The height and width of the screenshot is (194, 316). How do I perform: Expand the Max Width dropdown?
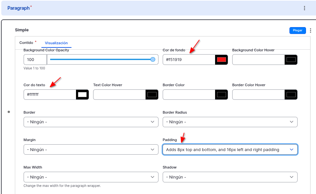pyautogui.click(x=91, y=177)
